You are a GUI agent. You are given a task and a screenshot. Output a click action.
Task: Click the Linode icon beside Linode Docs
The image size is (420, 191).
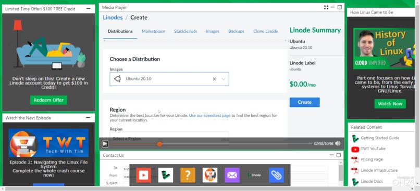[x=355, y=182]
